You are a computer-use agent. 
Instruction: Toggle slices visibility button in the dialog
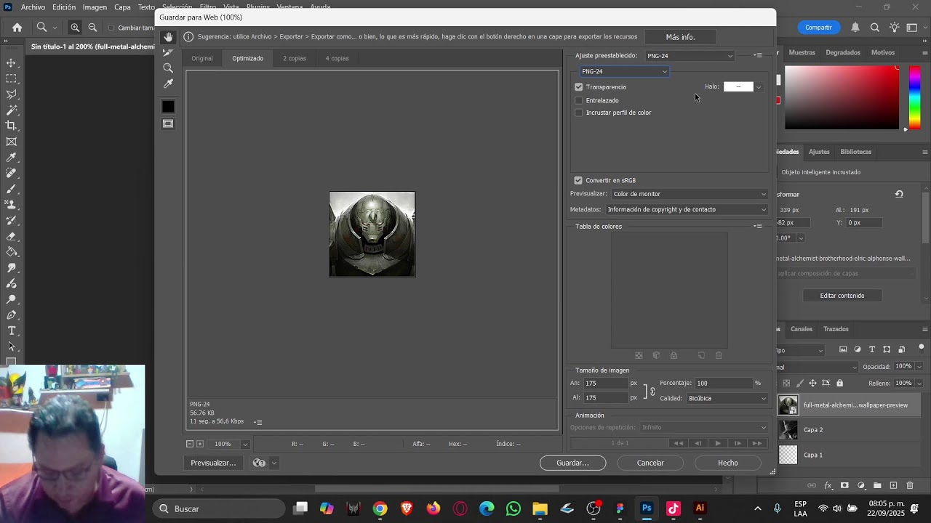168,124
